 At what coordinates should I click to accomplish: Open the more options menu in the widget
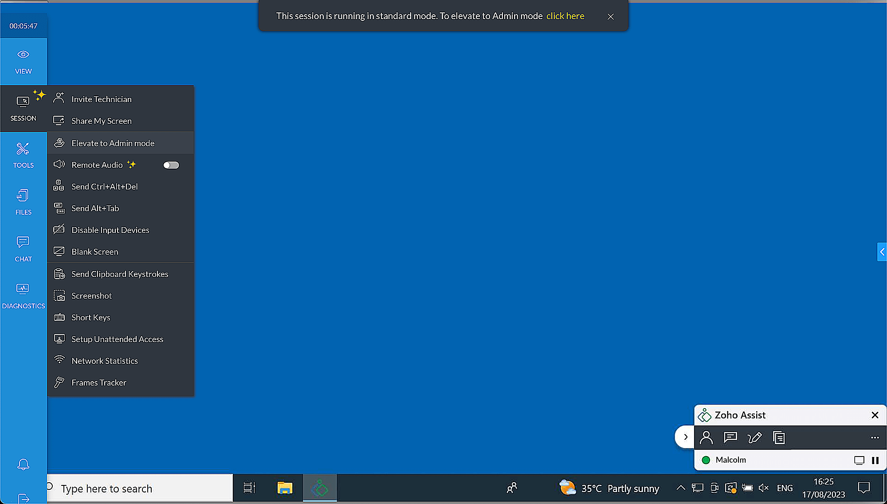875,437
